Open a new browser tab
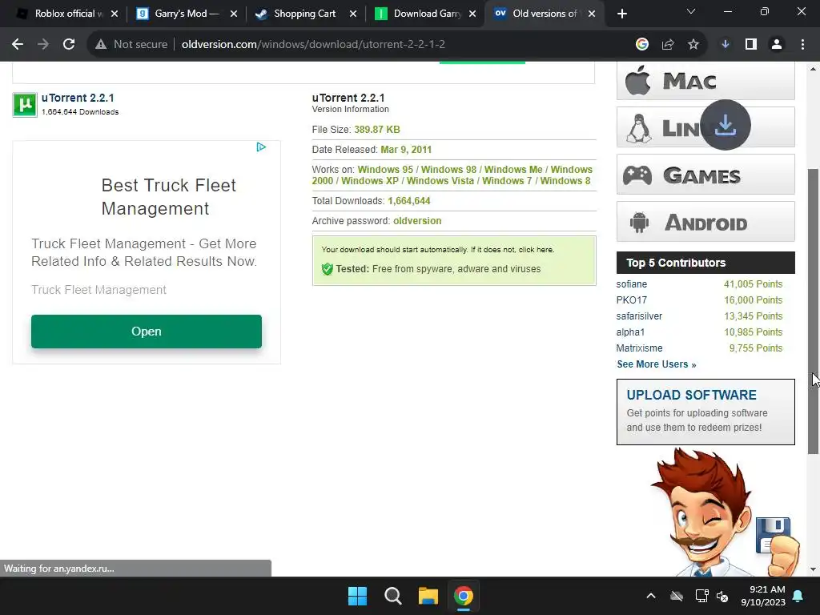Image resolution: width=820 pixels, height=615 pixels. (x=621, y=14)
